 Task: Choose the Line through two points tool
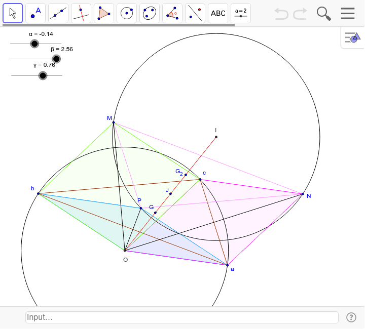(58, 13)
